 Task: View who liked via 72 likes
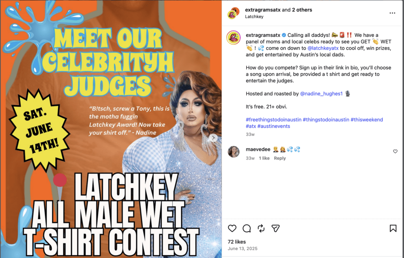pos(237,242)
